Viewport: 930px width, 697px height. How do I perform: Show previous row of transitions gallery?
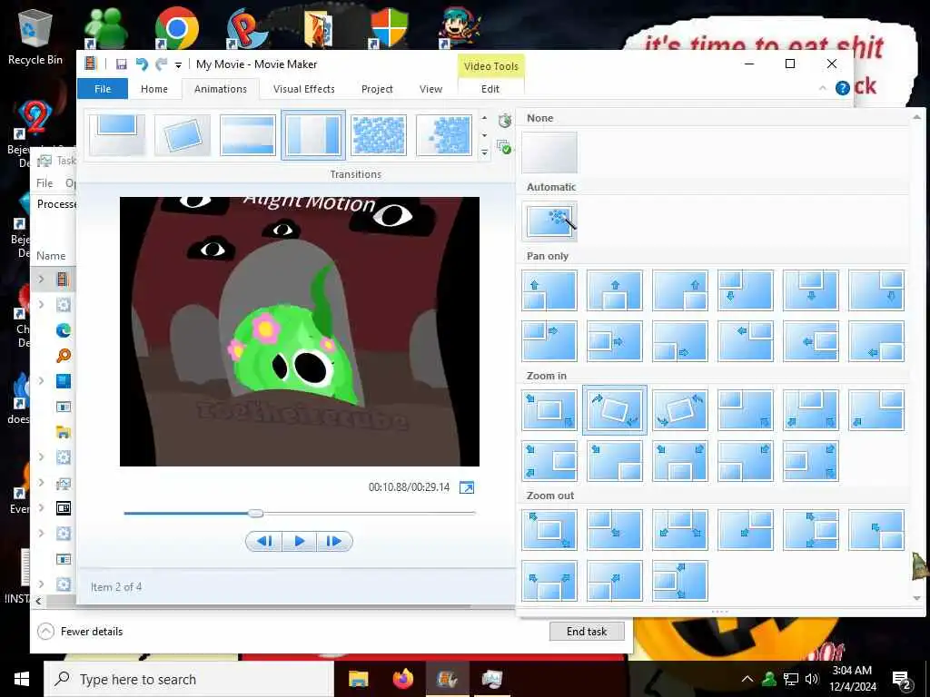(x=485, y=118)
